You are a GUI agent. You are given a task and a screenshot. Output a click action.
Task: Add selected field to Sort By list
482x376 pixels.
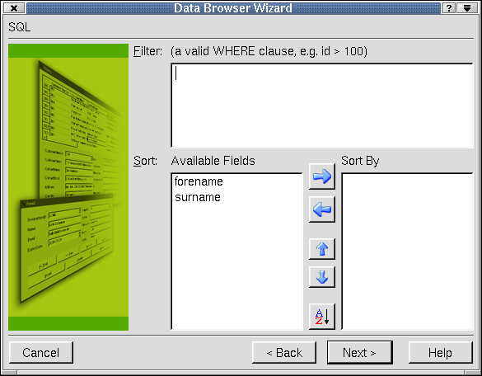(322, 176)
